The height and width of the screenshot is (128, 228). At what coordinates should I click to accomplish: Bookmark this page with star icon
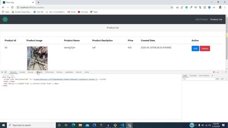point(172,7)
